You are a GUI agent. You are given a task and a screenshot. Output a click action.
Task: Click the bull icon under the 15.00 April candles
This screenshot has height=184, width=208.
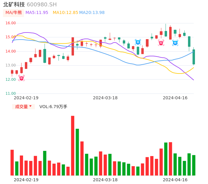(x=161, y=43)
